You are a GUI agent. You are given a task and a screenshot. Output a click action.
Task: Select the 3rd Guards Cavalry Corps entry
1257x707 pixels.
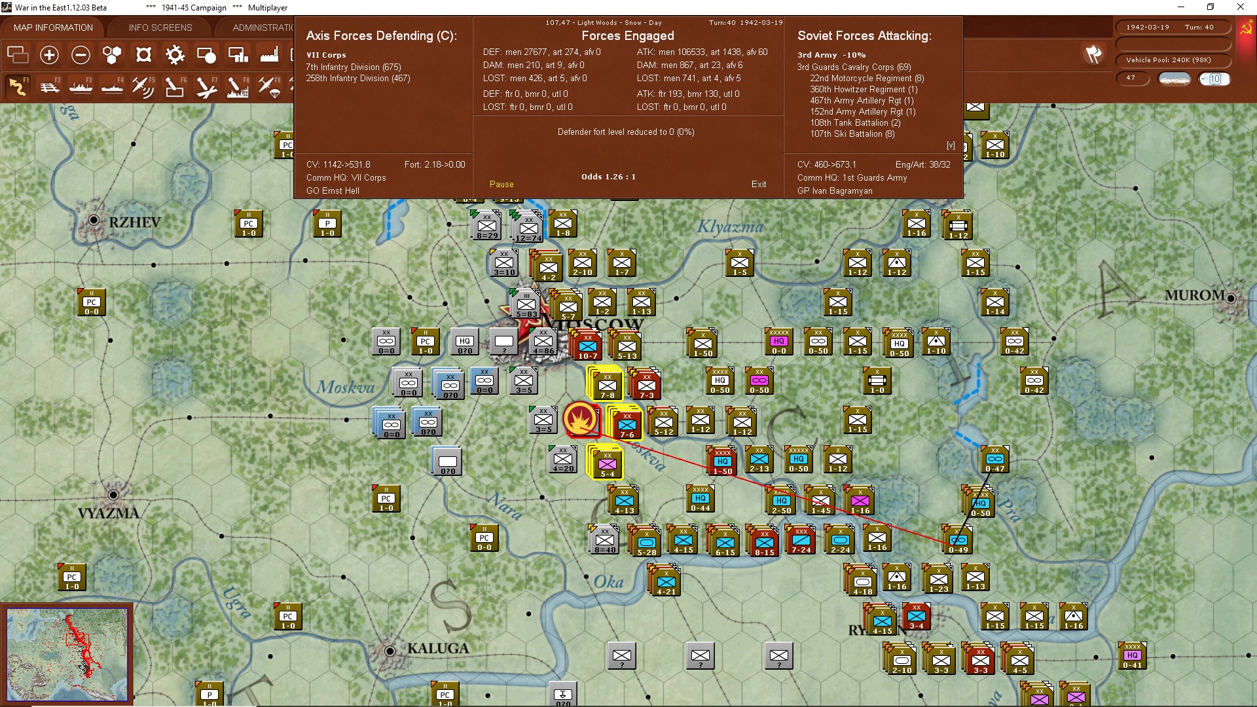pyautogui.click(x=854, y=67)
